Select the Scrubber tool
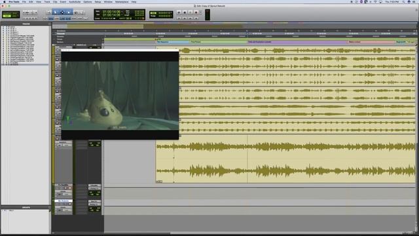 pos(76,12)
